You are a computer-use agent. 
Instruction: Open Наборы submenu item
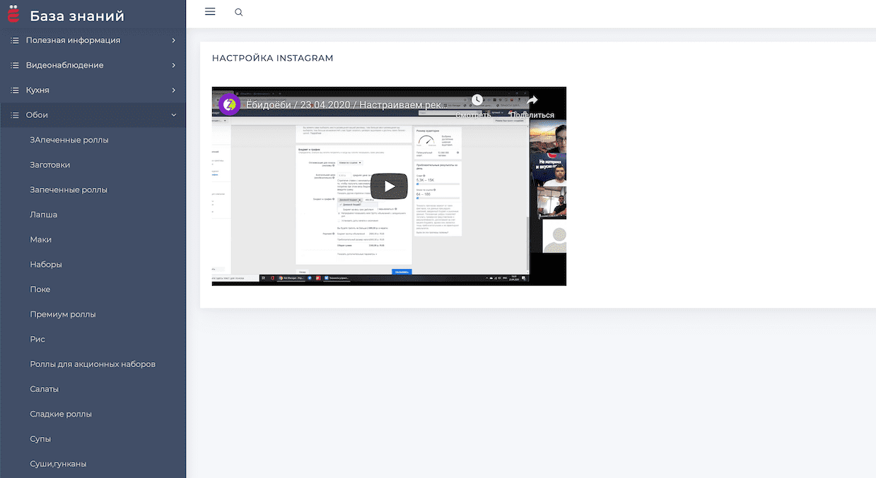pos(46,264)
